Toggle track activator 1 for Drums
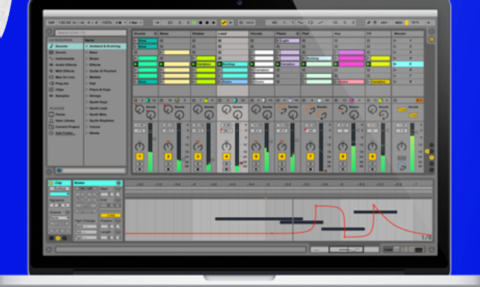The height and width of the screenshot is (287, 480). pyautogui.click(x=139, y=157)
